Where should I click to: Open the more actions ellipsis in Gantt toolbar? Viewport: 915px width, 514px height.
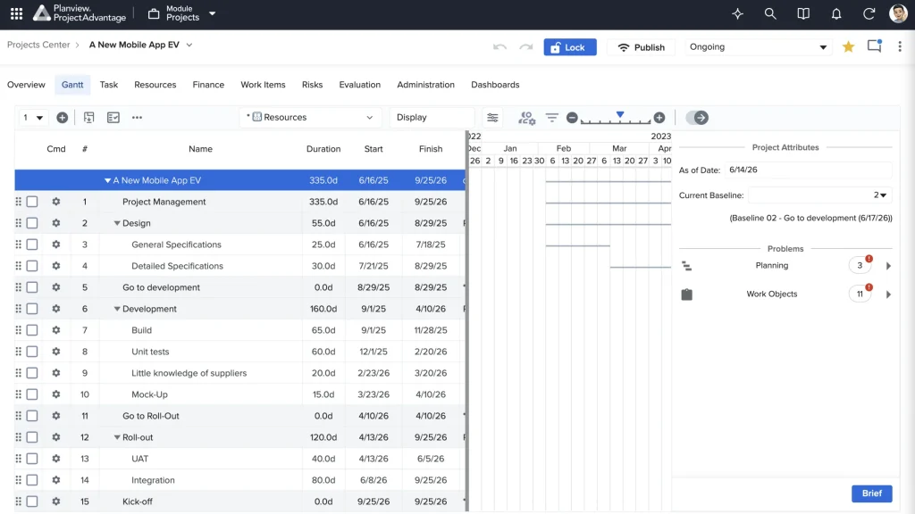pyautogui.click(x=137, y=118)
